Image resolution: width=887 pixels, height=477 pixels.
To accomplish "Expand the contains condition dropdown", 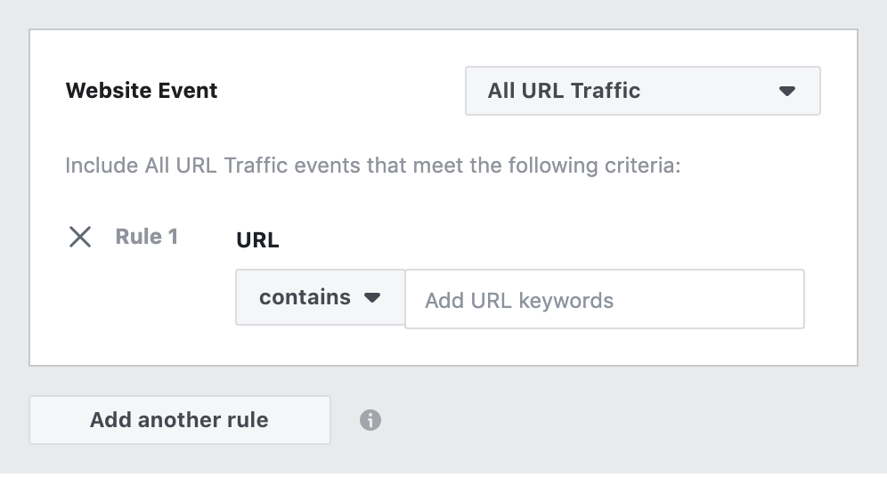I will [320, 298].
